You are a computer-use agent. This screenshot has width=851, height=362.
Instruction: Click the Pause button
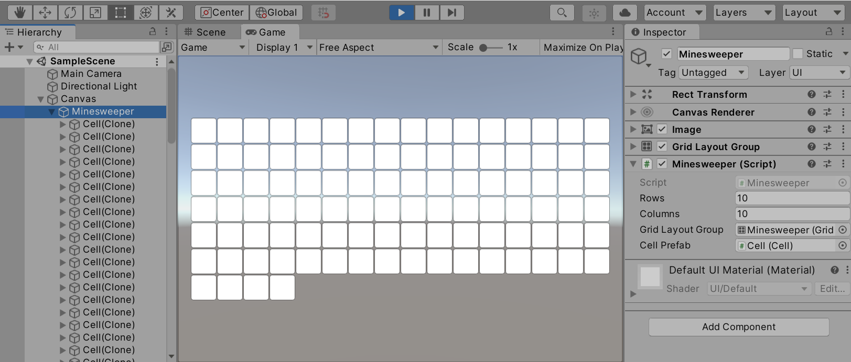(x=427, y=13)
